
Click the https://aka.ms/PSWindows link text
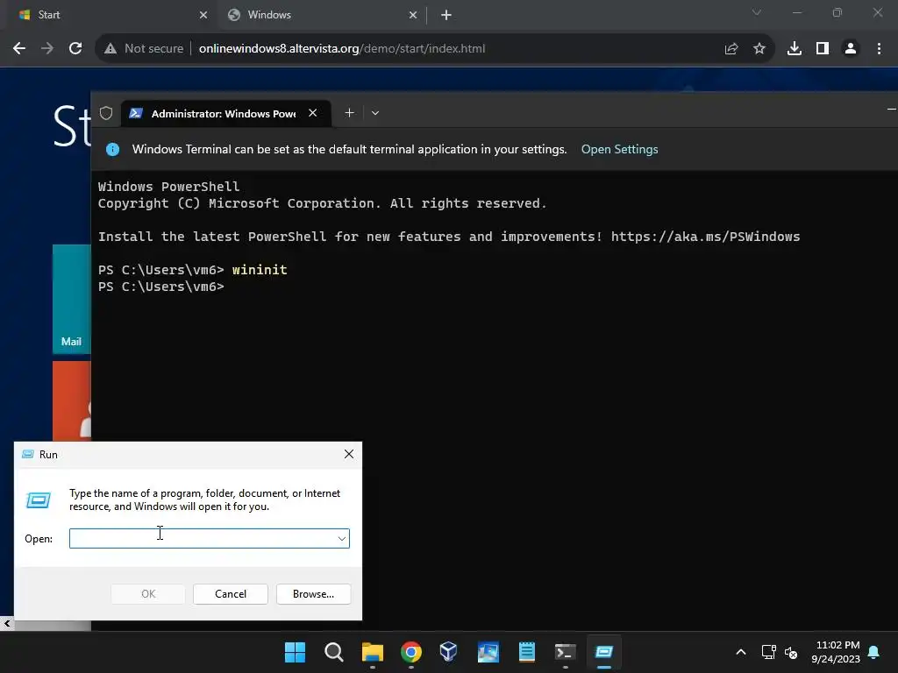point(706,237)
